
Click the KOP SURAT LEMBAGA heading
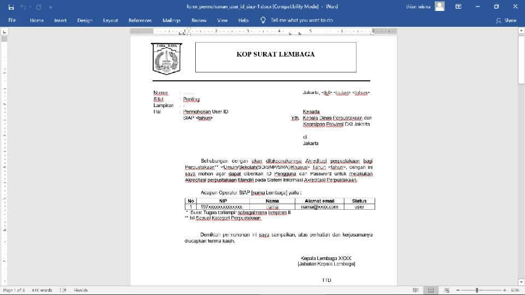(x=276, y=54)
